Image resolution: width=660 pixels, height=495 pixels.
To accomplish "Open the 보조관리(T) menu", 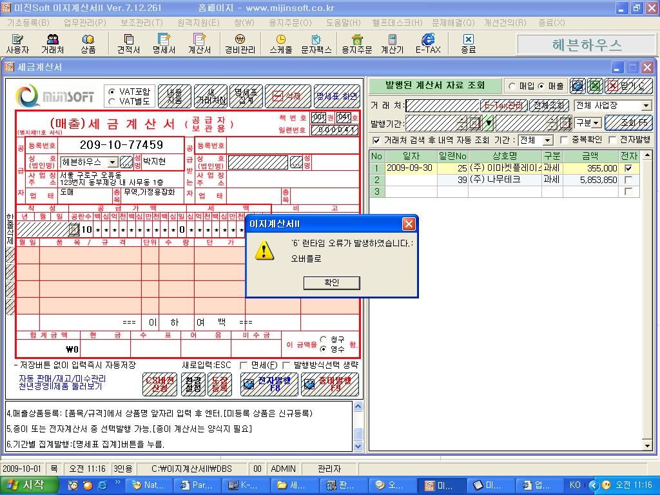I will [141, 23].
